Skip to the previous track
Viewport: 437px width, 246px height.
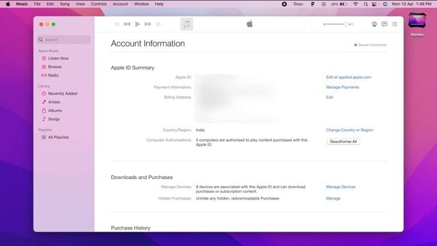tap(127, 25)
